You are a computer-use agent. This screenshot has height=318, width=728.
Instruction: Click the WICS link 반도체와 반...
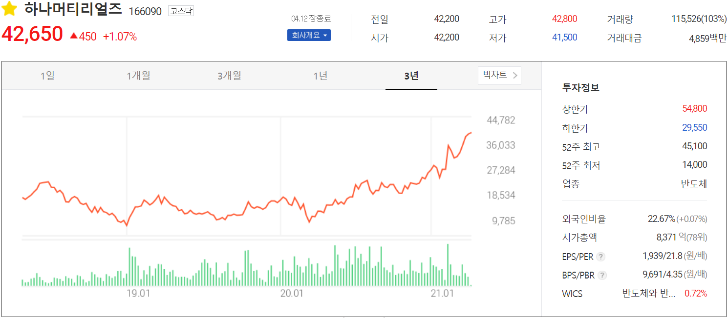click(x=649, y=294)
